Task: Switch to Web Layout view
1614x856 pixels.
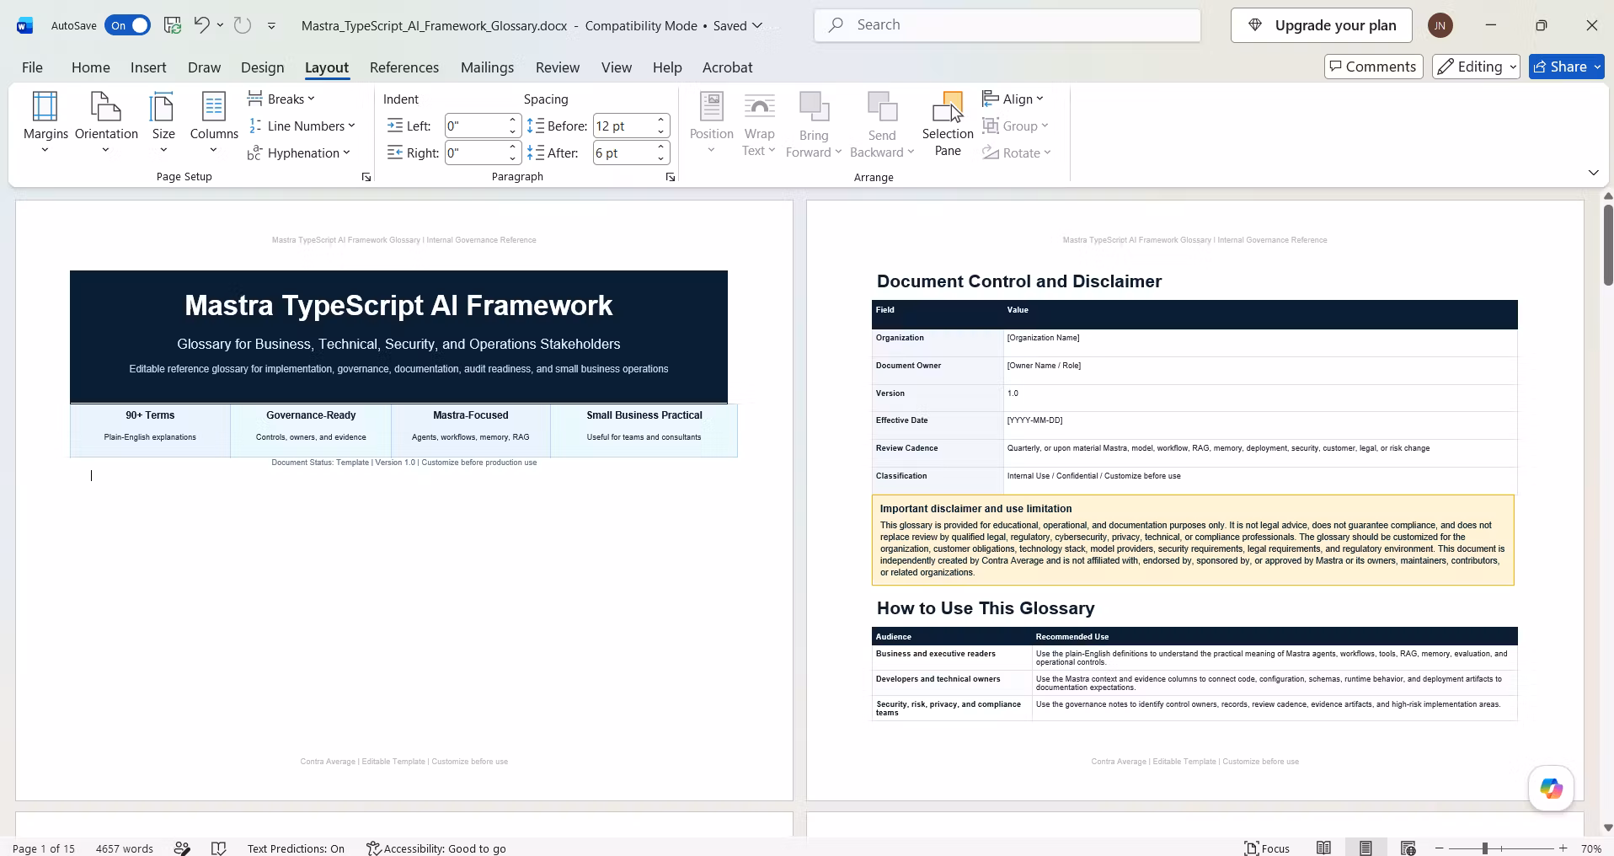Action: (x=1408, y=848)
